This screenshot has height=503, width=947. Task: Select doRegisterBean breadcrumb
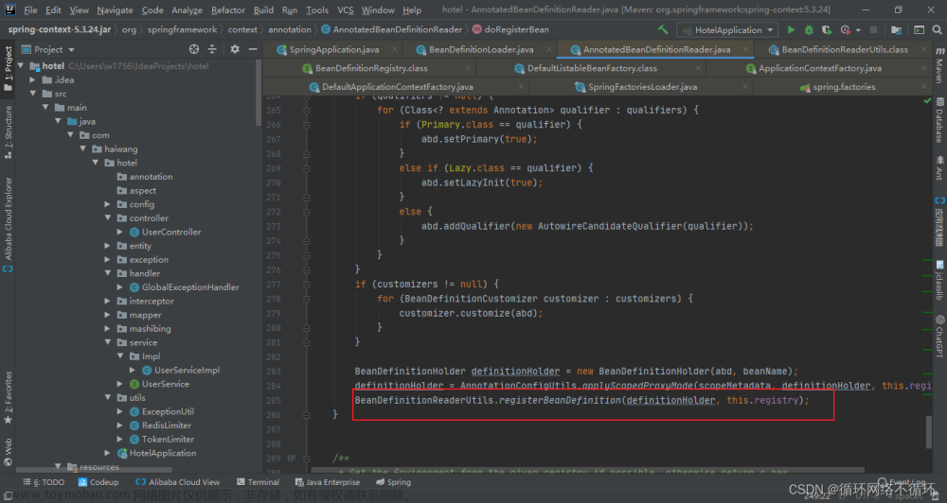click(x=510, y=29)
